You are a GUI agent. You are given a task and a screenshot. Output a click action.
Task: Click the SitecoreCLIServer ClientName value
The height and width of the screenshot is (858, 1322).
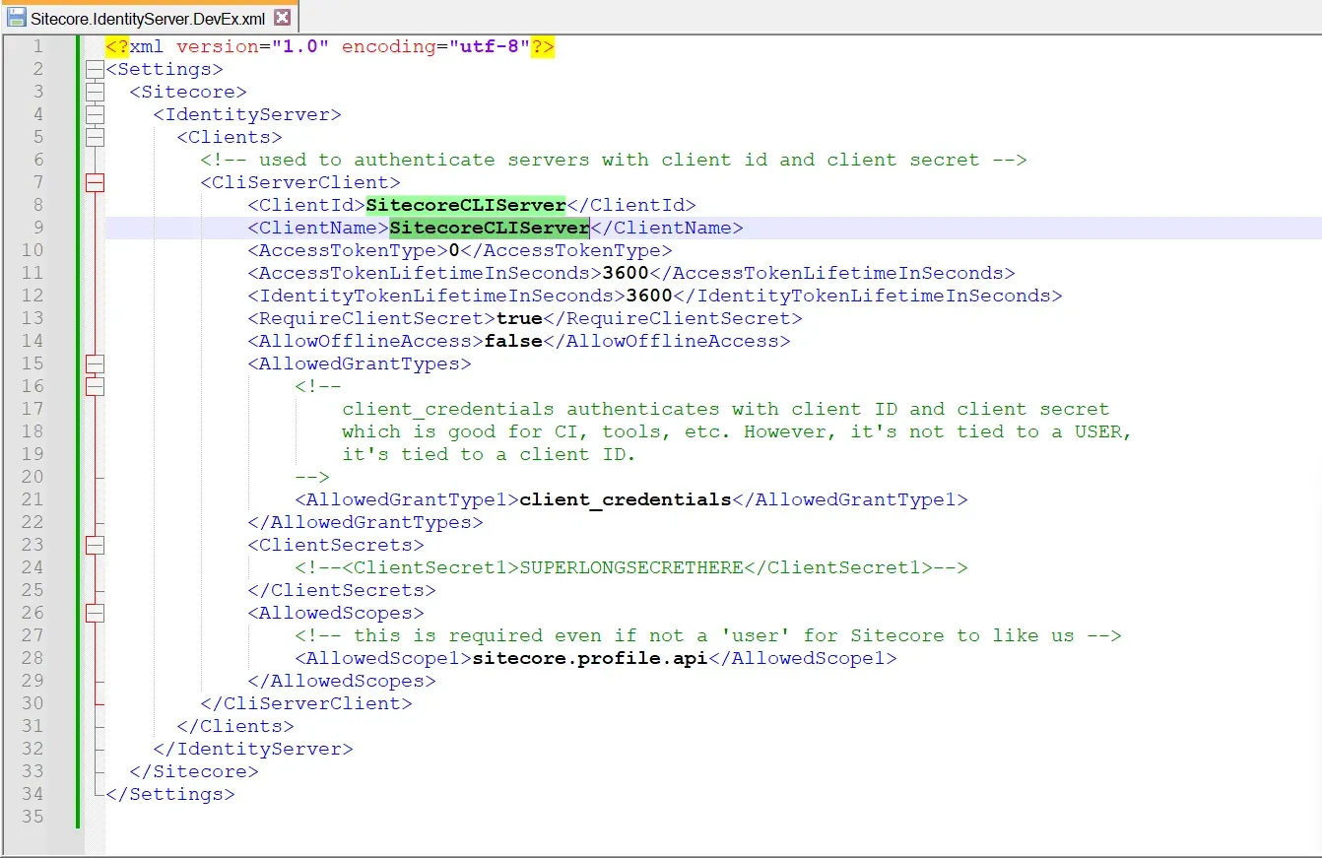click(x=490, y=228)
